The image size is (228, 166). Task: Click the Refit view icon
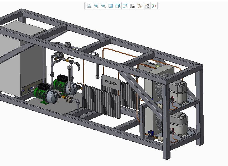click(89, 6)
